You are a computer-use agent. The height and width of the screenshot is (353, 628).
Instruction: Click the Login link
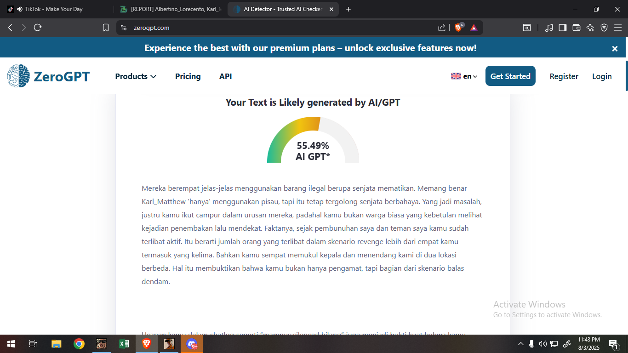(x=602, y=76)
